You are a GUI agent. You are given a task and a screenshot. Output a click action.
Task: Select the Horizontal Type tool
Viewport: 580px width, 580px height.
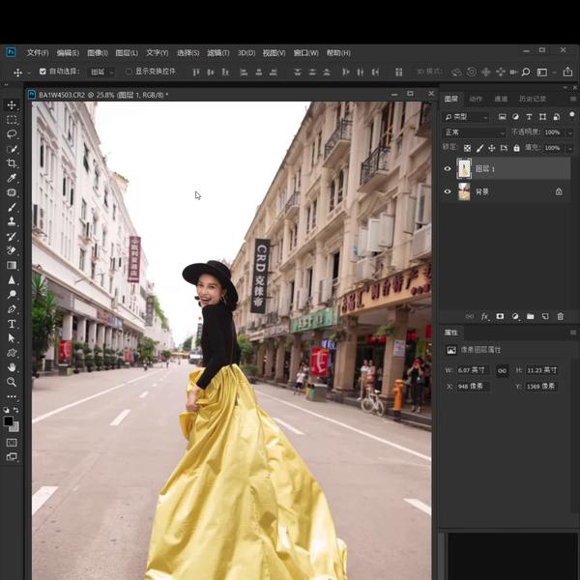12,324
